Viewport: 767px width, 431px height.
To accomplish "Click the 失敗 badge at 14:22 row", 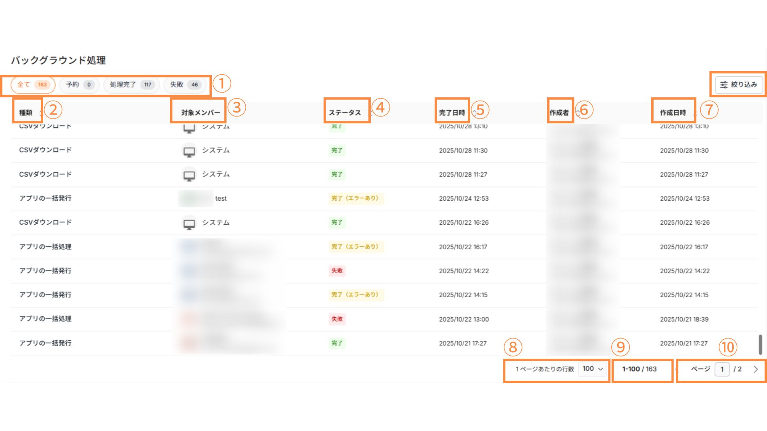I will point(337,271).
